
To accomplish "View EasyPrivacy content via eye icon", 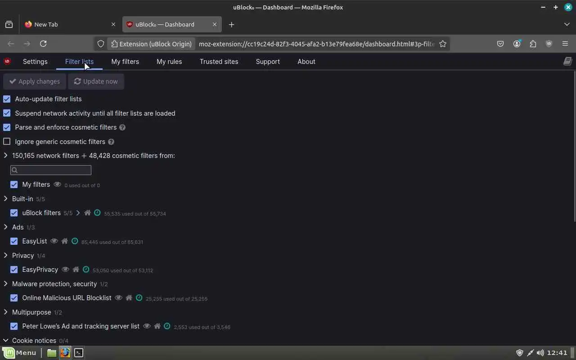I will (x=65, y=270).
